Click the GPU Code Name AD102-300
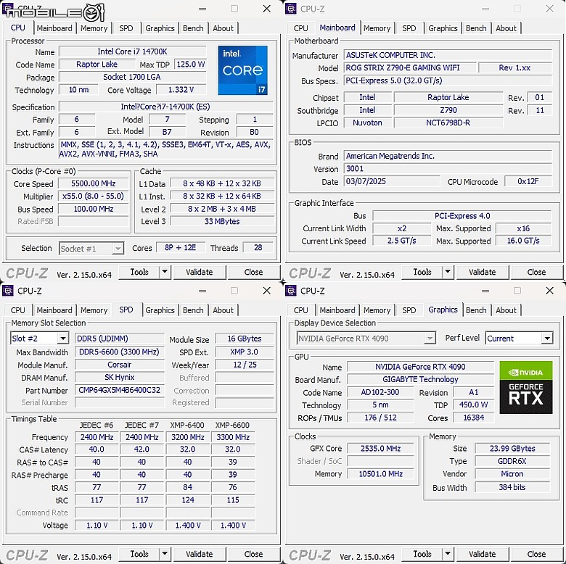The image size is (566, 564). (380, 392)
